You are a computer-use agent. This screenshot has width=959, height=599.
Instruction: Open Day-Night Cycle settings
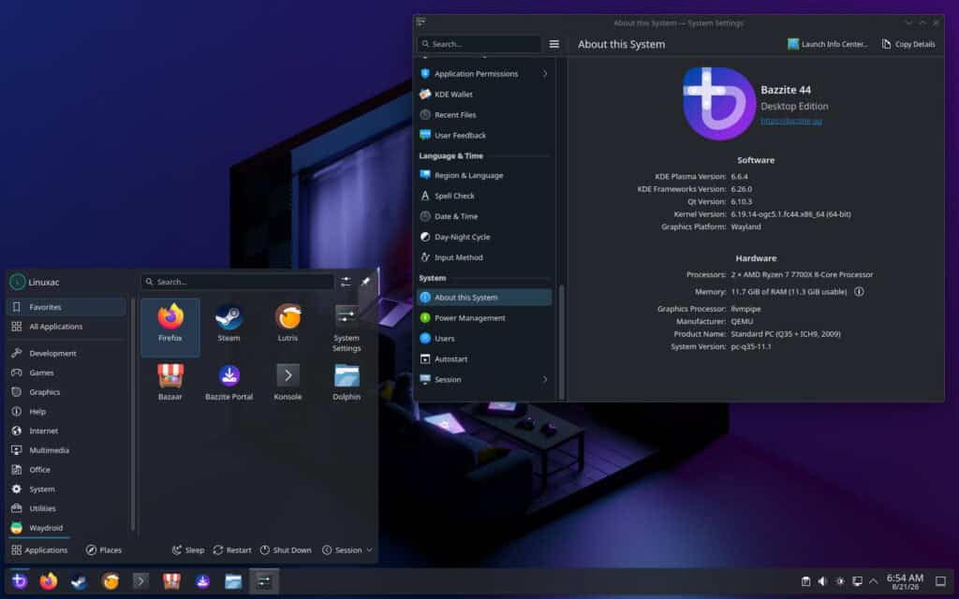pyautogui.click(x=484, y=237)
